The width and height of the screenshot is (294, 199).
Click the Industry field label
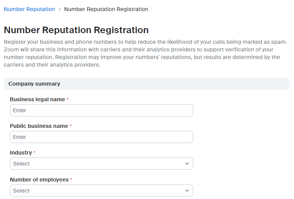[x=21, y=153]
